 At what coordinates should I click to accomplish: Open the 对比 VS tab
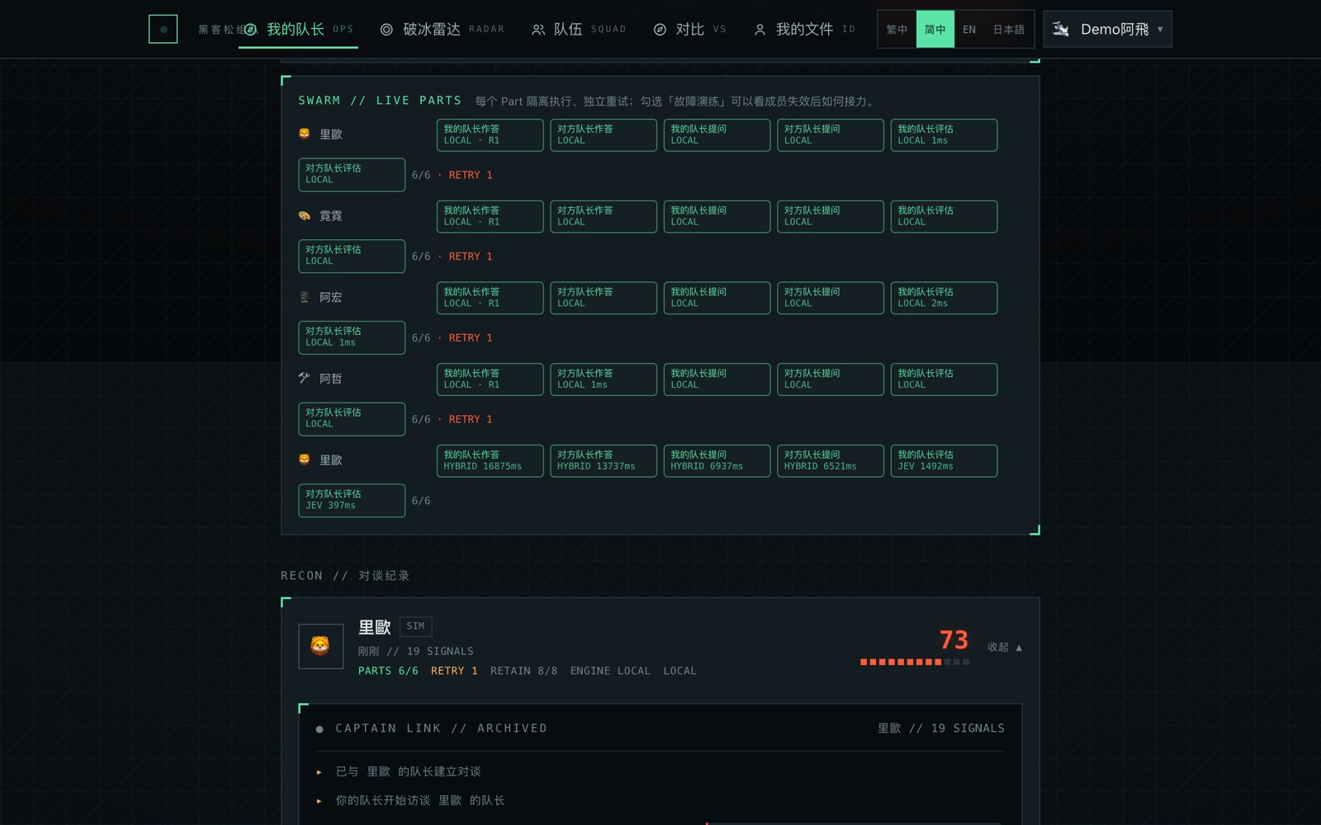689,29
